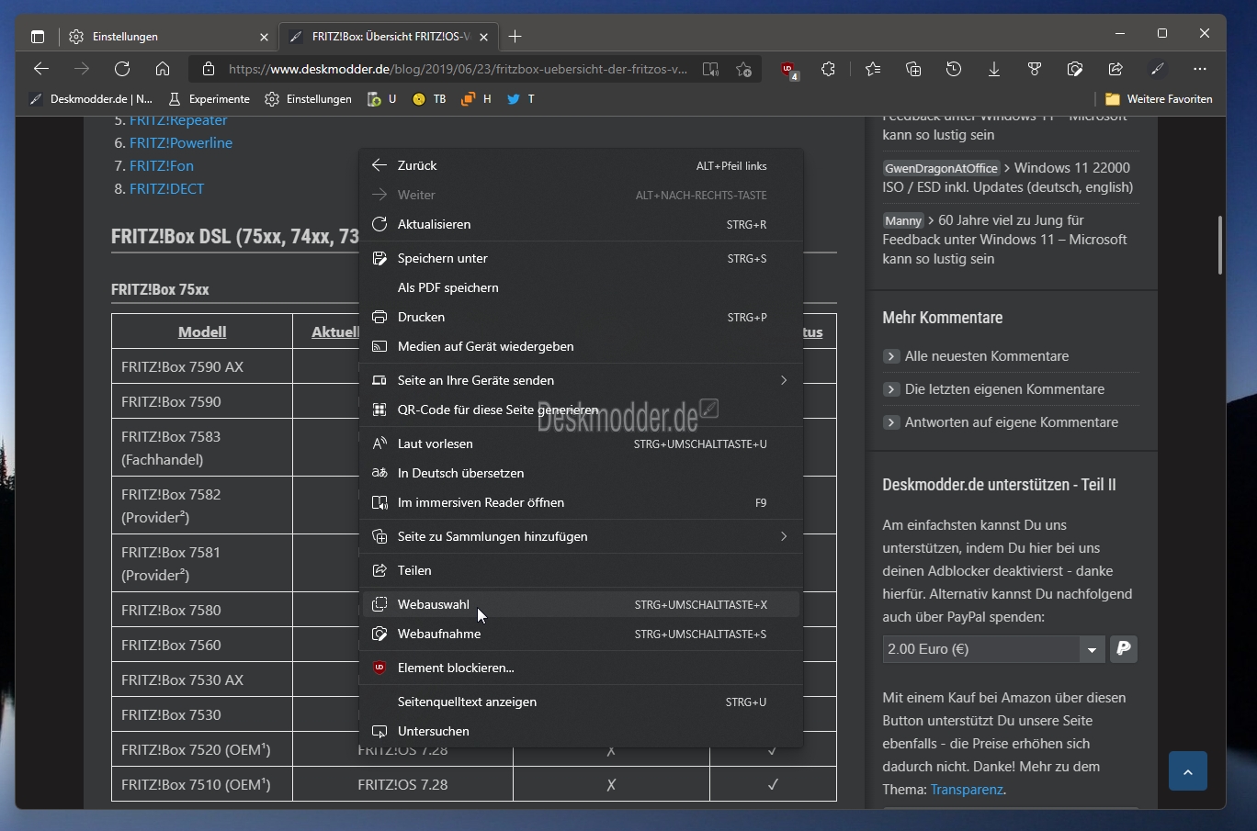
Task: Expand Seite zu Sammlungen hinzufügen submenu
Action: 581,536
